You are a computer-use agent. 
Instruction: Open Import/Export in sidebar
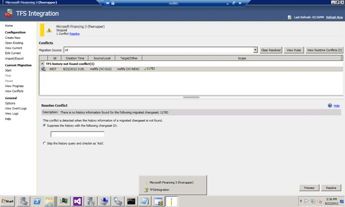(15, 59)
